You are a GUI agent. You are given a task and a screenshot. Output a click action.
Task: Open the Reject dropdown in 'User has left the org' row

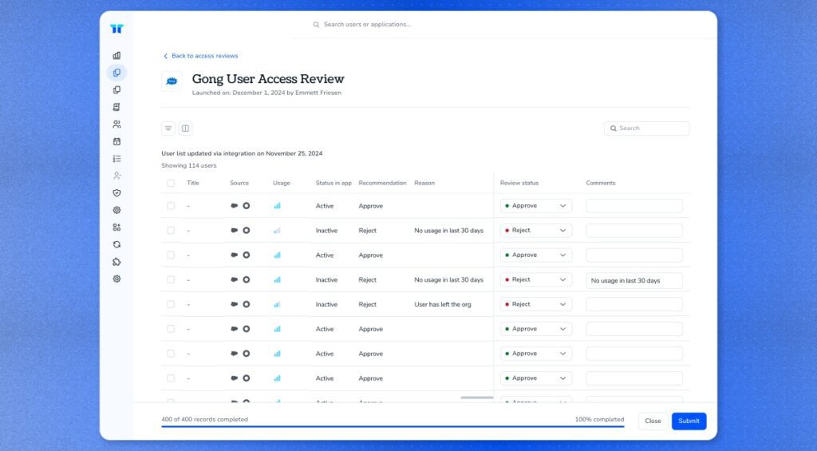click(536, 304)
